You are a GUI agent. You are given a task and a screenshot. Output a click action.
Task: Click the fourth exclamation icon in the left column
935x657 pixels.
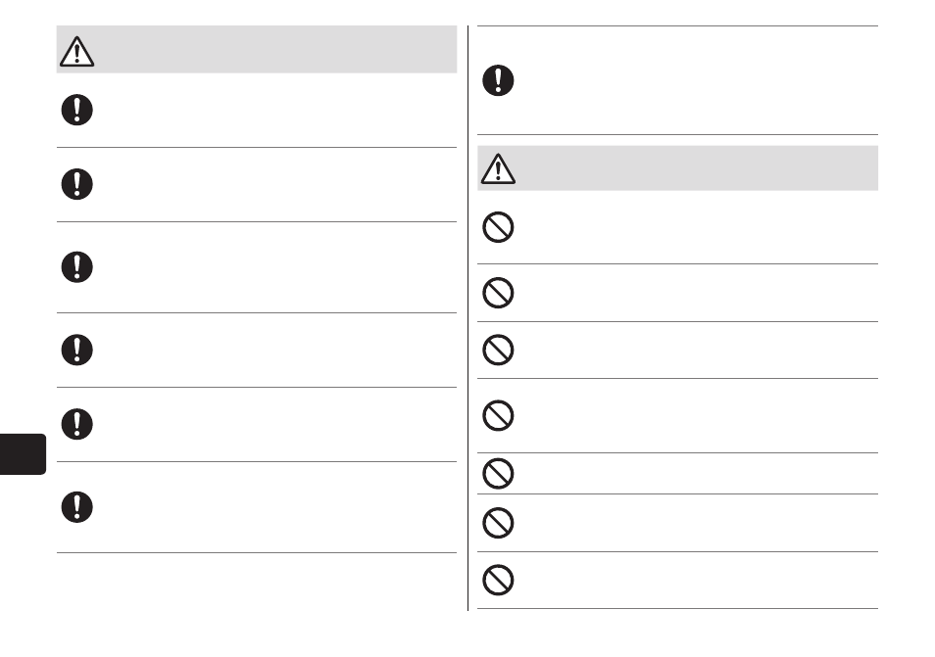point(76,350)
